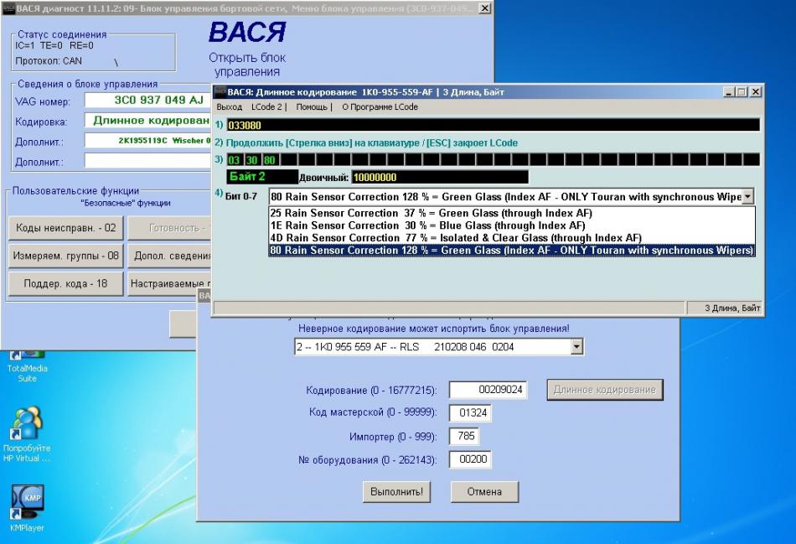The image size is (796, 544).
Task: Click the Готовность button
Action: (169, 228)
